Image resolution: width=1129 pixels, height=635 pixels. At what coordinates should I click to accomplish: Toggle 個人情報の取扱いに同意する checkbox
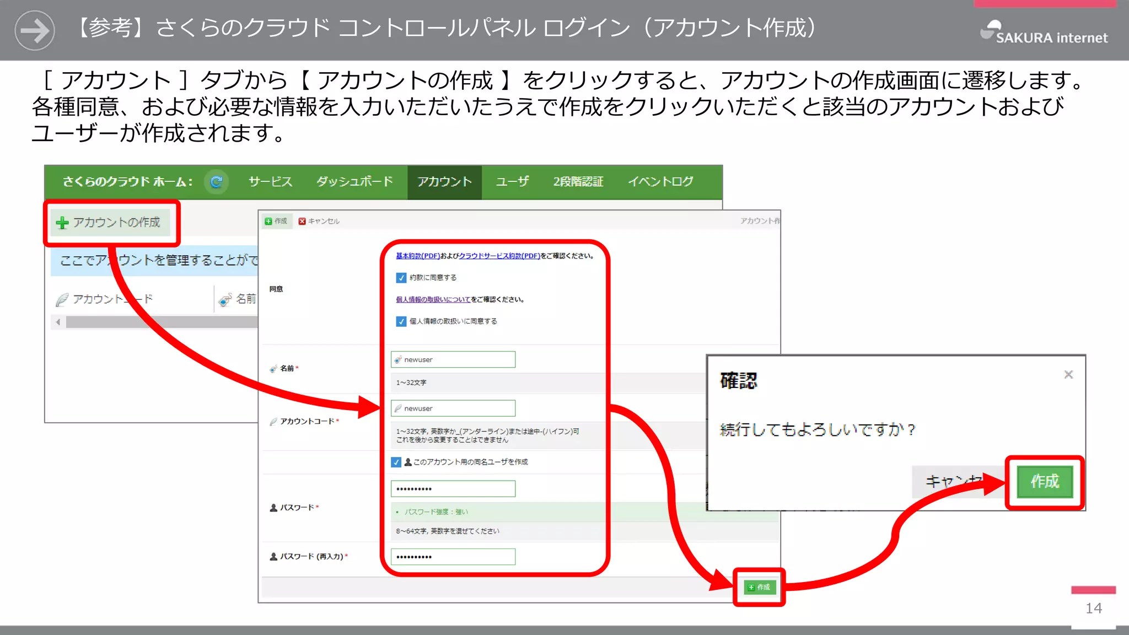(x=401, y=321)
